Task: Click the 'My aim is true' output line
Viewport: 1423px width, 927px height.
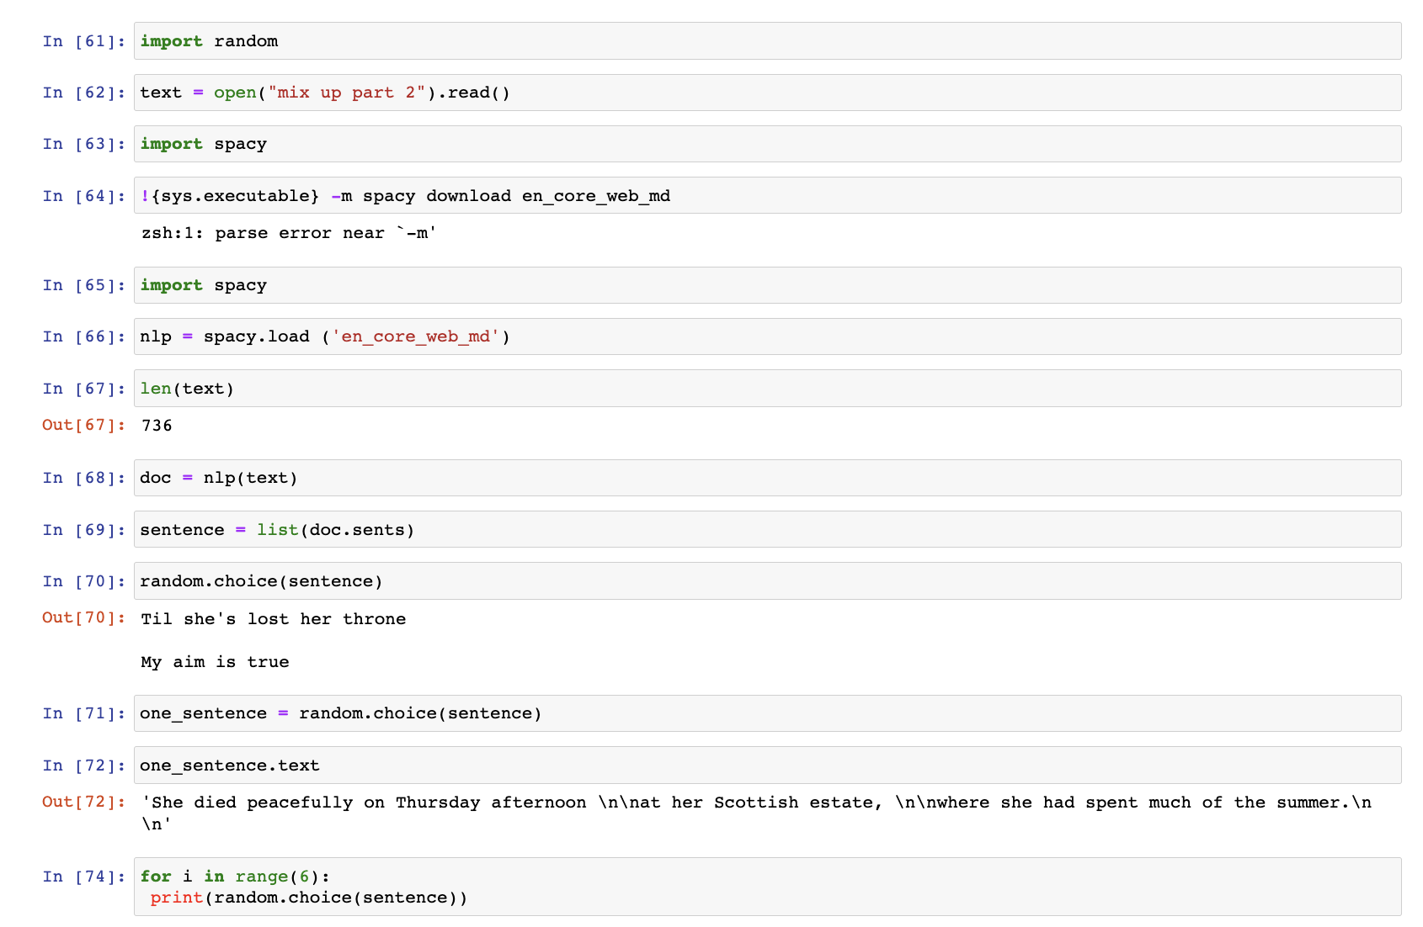Action: click(x=215, y=662)
